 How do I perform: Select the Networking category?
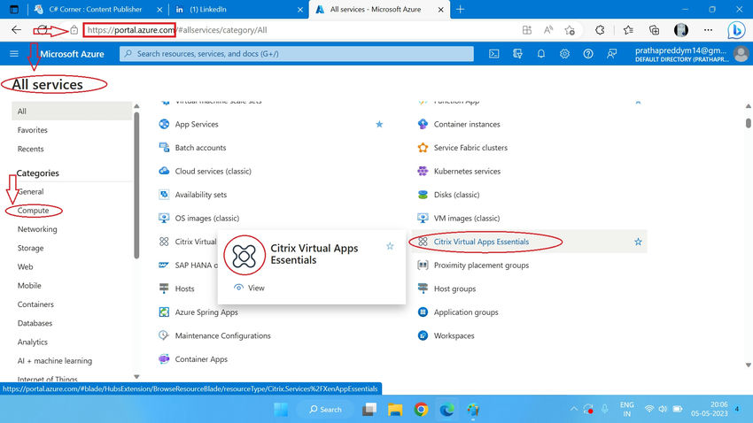[37, 229]
